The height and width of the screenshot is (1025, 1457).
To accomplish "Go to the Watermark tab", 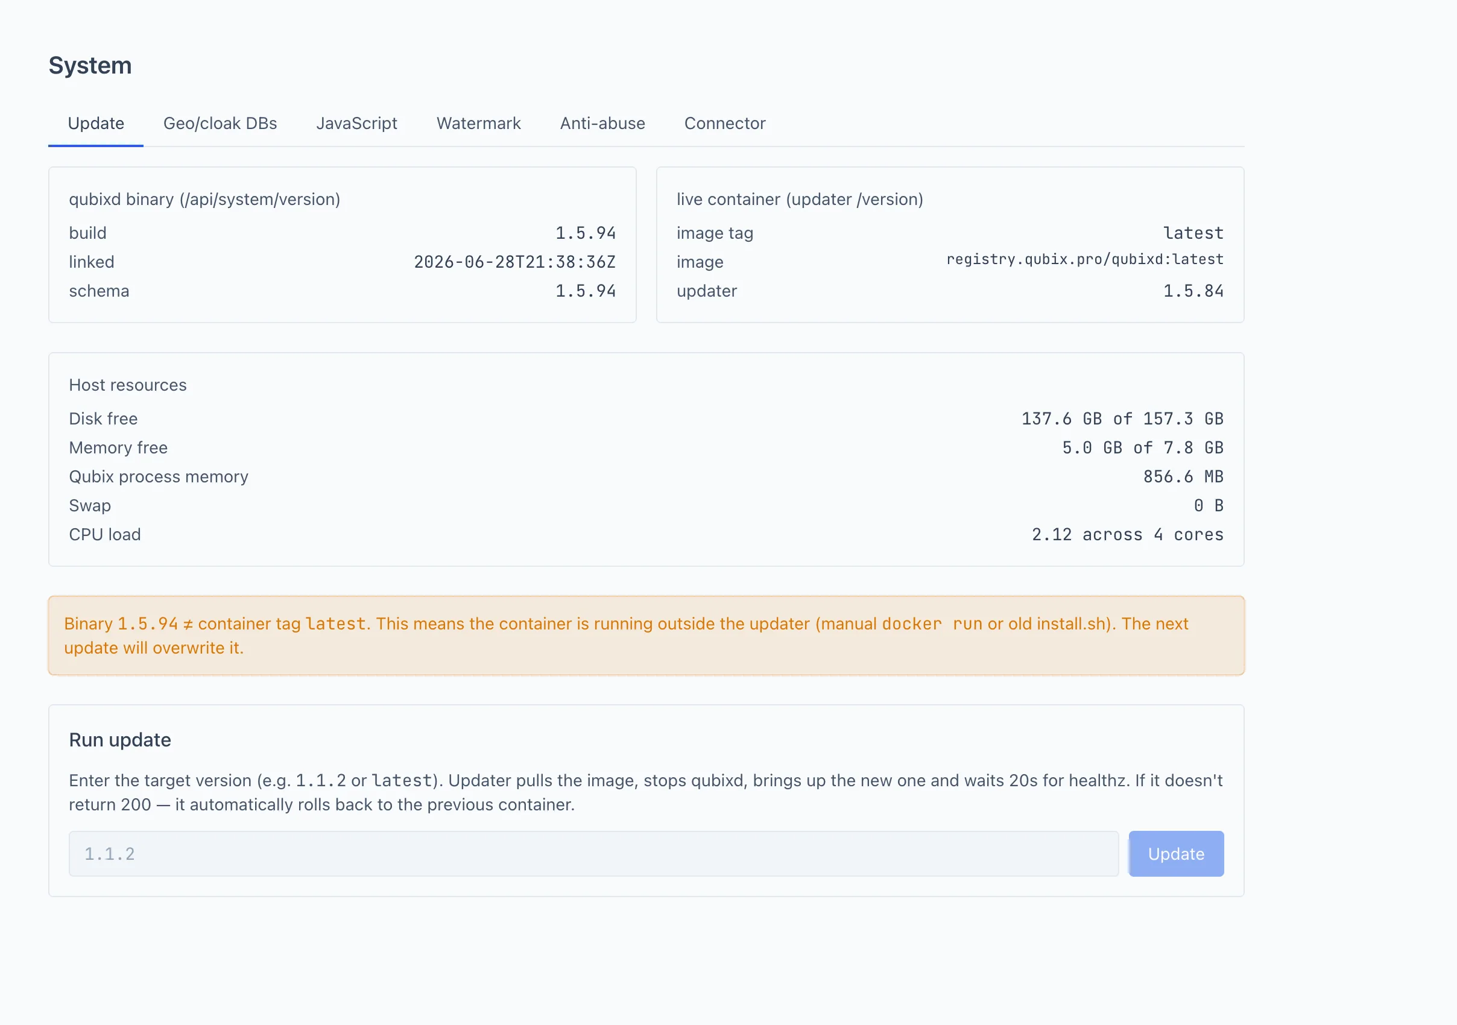I will pos(478,123).
